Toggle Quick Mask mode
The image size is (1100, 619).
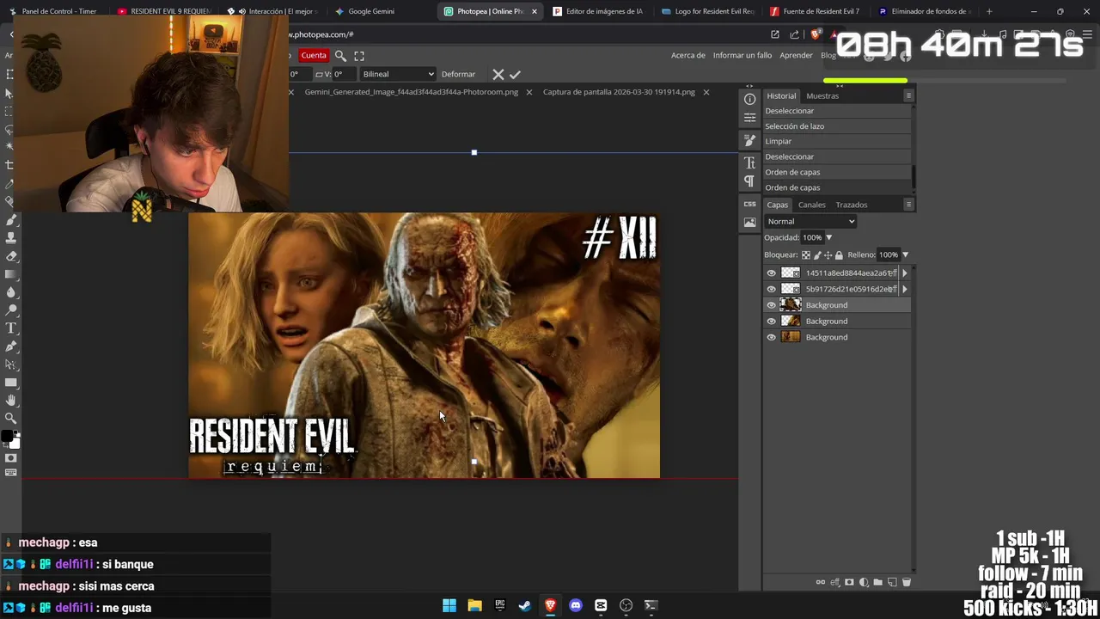(11, 457)
